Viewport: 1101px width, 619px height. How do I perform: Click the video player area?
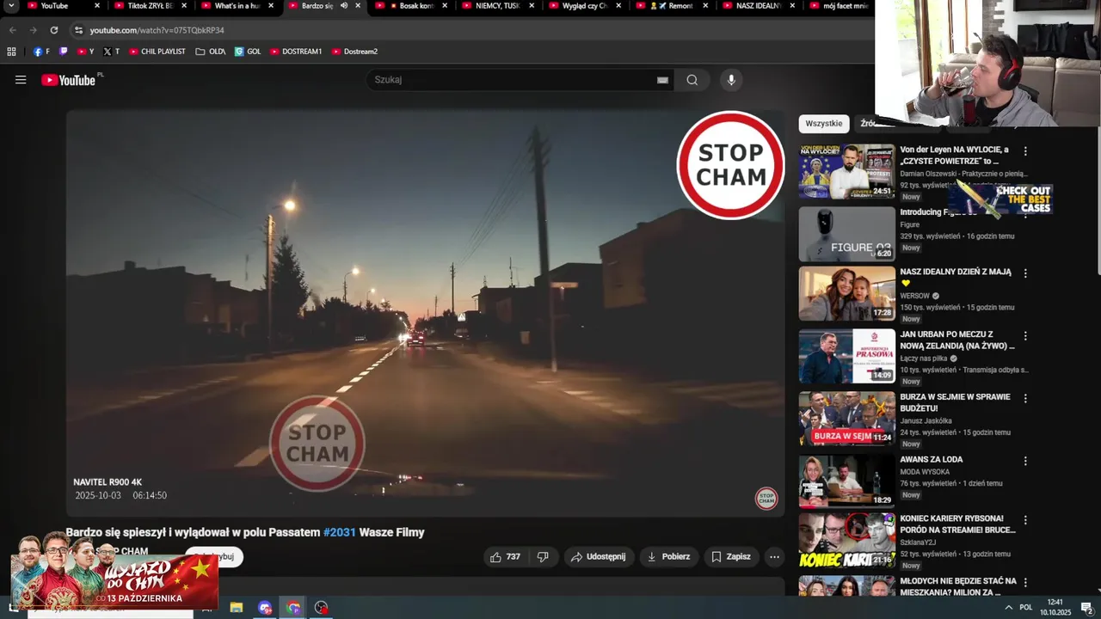pos(425,314)
